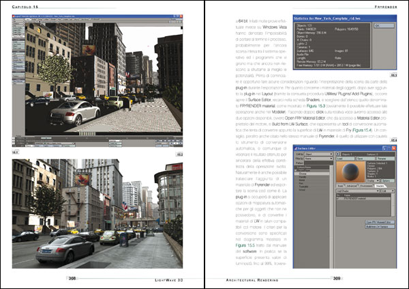Click the 'Lights: 2' statistics line

click(302, 44)
